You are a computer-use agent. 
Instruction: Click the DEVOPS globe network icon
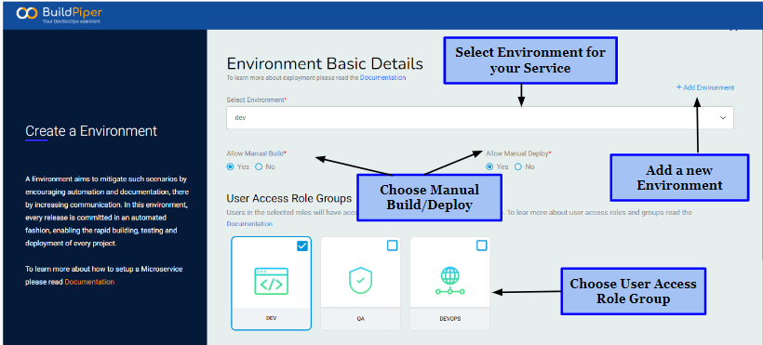449,281
